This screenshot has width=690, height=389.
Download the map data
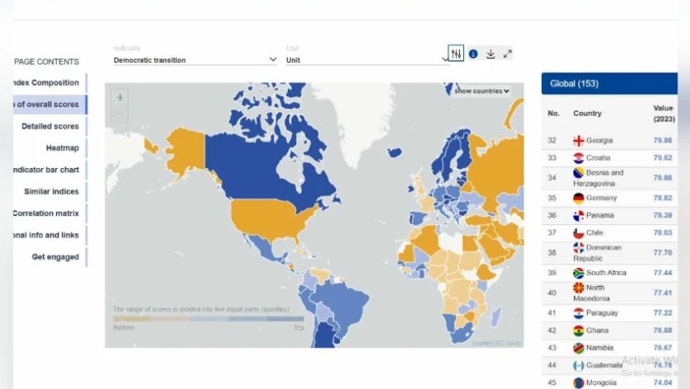[491, 54]
